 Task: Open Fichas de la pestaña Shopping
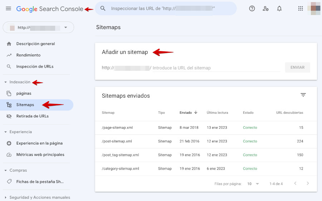(40, 182)
